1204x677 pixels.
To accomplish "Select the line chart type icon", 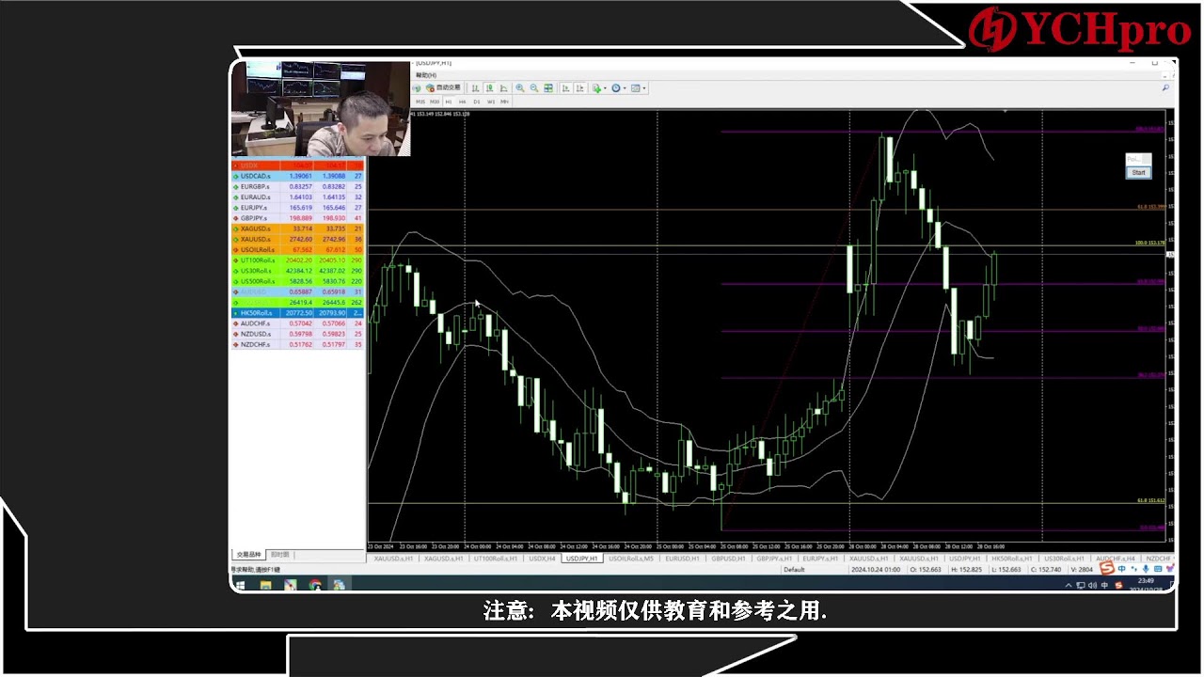I will (503, 87).
